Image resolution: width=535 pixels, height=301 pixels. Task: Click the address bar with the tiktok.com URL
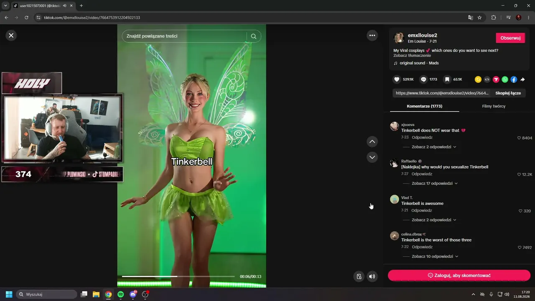coord(251,18)
